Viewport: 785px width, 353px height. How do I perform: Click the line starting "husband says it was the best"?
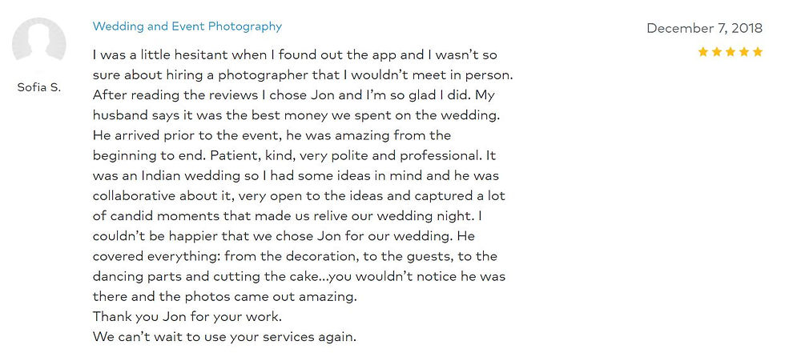coord(296,115)
